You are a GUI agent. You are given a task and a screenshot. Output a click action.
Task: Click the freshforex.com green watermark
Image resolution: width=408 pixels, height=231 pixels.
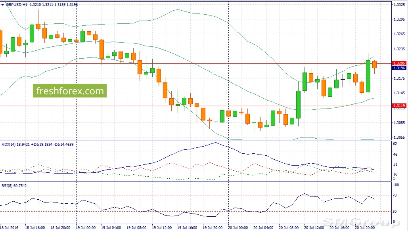(x=70, y=91)
